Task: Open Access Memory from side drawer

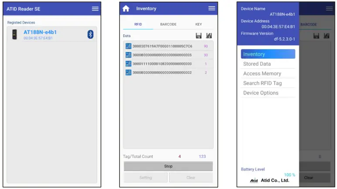Action: coord(268,73)
